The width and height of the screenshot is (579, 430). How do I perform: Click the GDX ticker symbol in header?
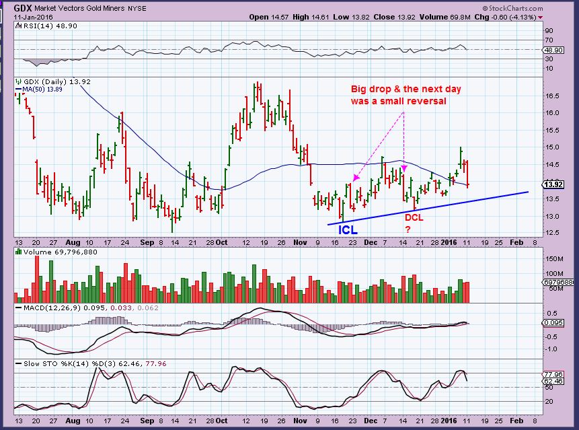click(23, 8)
